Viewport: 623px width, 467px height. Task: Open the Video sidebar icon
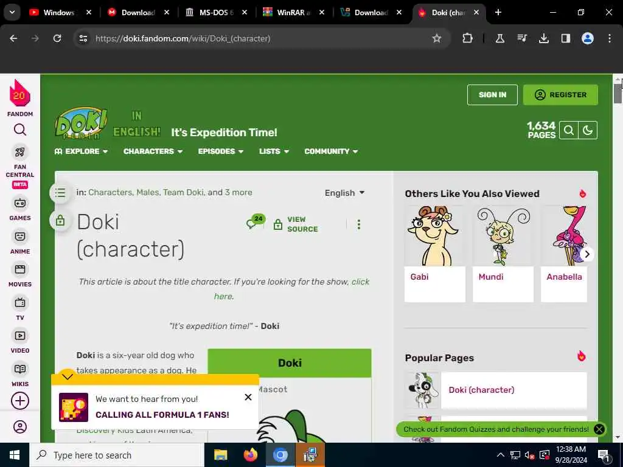tap(20, 336)
